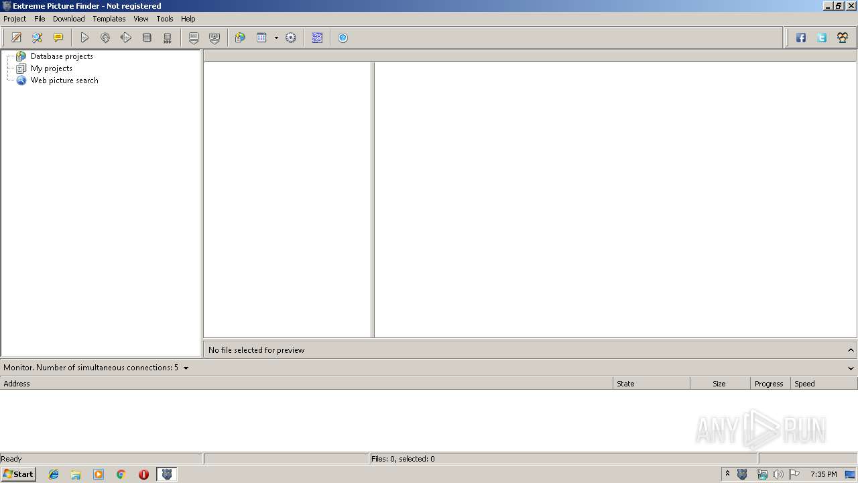Screen dimensions: 858x483
Task: Click the 'Ready' status bar text
Action: [x=11, y=459]
